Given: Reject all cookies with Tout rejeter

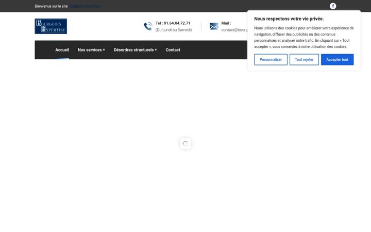Looking at the screenshot, I should click(304, 59).
